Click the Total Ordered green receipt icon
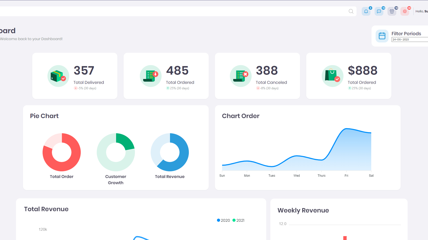Image resolution: width=428 pixels, height=240 pixels. pos(151,76)
